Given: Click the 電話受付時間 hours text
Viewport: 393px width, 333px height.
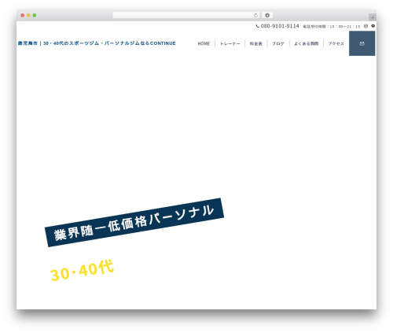Looking at the screenshot, I should coord(332,27).
